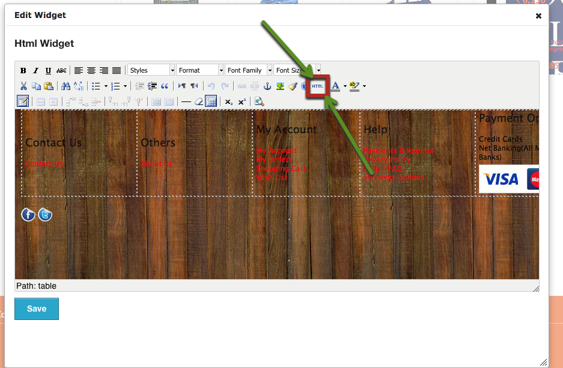
Task: Toggle Underline formatting
Action: [x=48, y=71]
